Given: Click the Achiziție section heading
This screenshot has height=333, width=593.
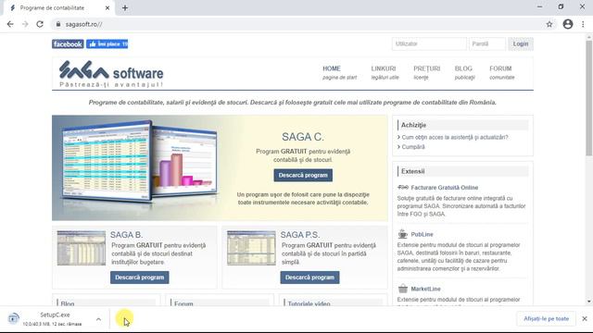Looking at the screenshot, I should (413, 125).
